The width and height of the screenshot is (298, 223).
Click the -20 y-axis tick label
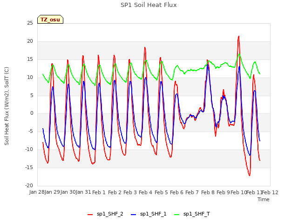29,185
